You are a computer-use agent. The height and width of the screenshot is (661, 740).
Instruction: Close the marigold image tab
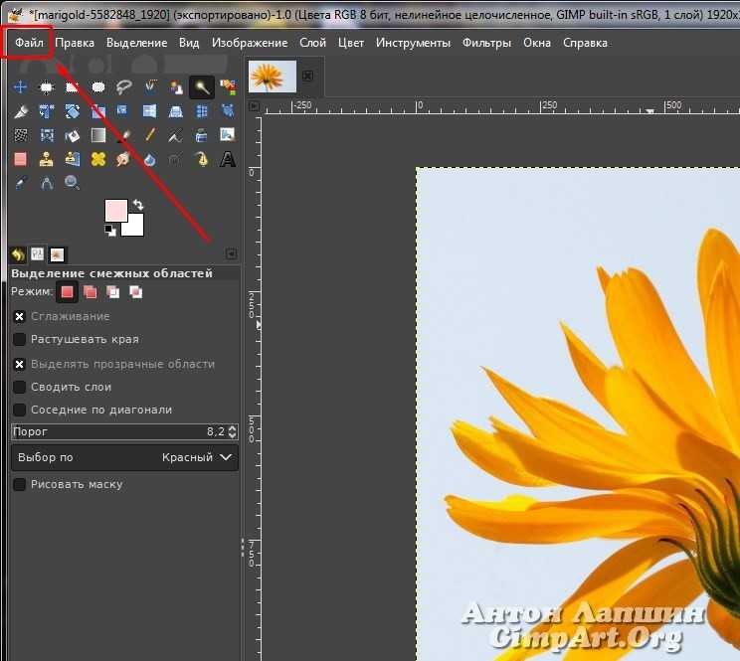pyautogui.click(x=307, y=76)
